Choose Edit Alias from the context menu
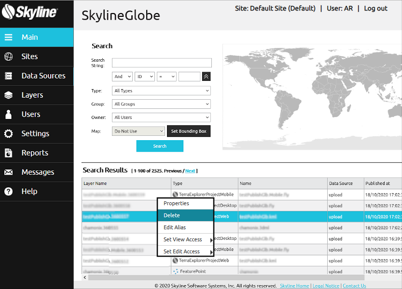 (185, 227)
